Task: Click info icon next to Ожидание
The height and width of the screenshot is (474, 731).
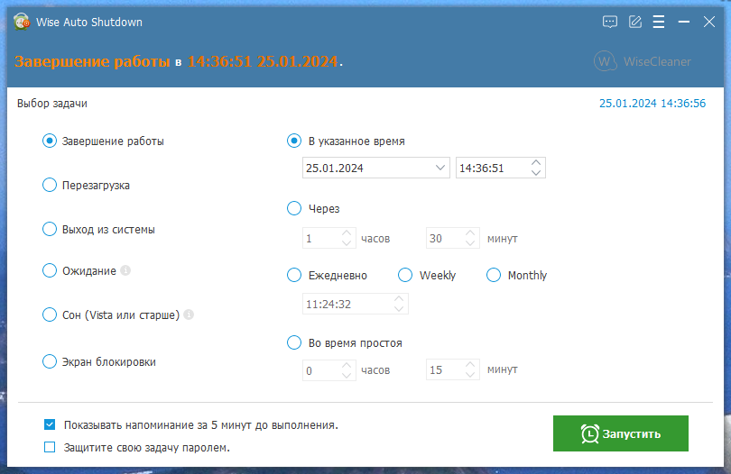Action: 125,270
